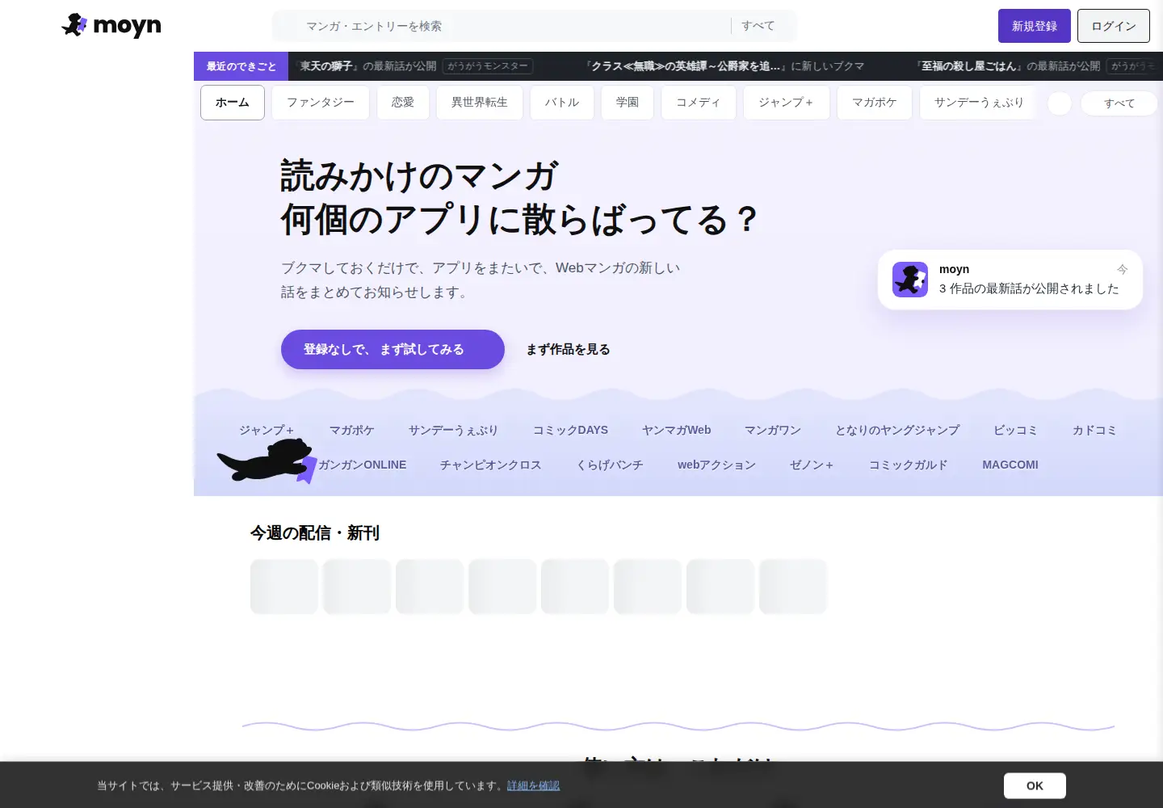This screenshot has width=1163, height=808.
Task: Click the マンガワン service link
Action: (x=773, y=430)
